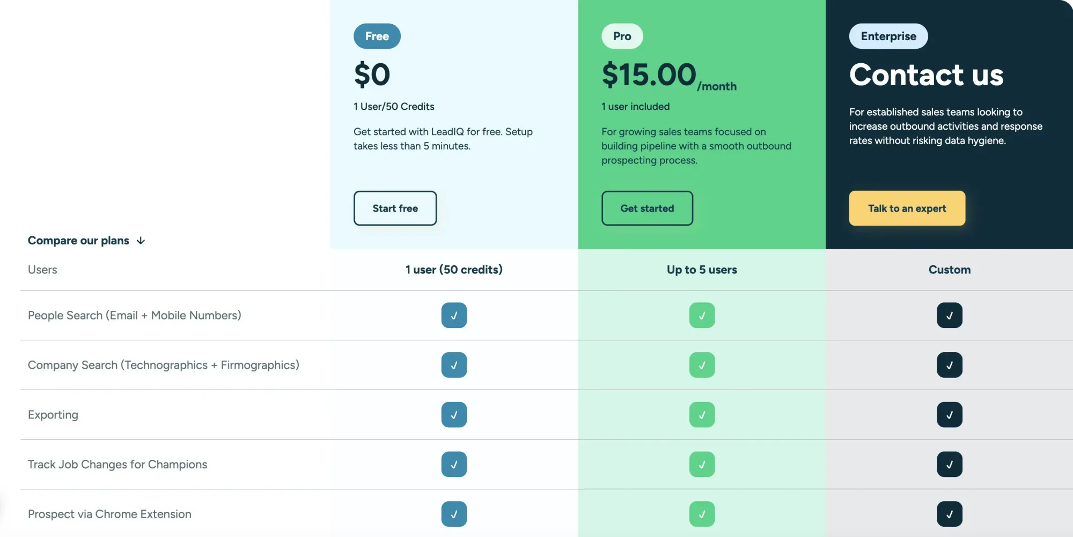Click the People Search checkmark in Free column
This screenshot has height=537, width=1073.
tap(454, 315)
